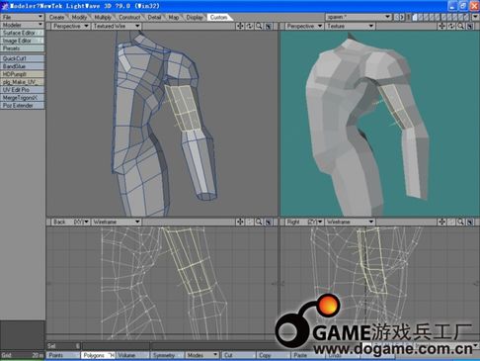Open top-right viewport Perspective view dropdown
Screen dimensions: 480x361
pos(304,26)
